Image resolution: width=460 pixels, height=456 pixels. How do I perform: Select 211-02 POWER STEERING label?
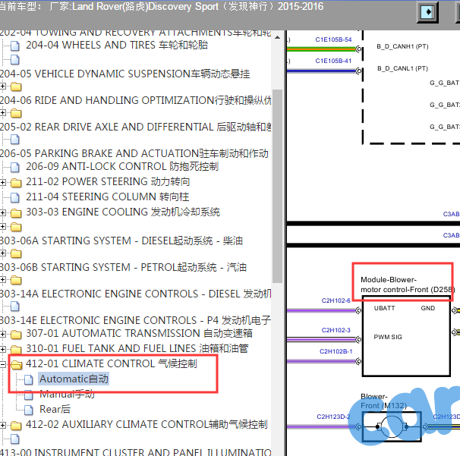(x=108, y=182)
